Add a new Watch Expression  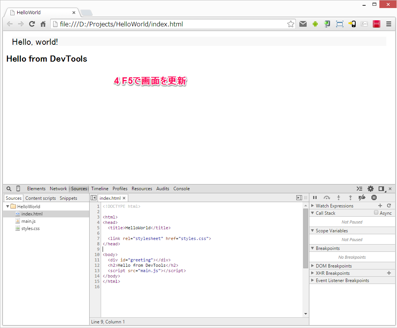pos(380,206)
